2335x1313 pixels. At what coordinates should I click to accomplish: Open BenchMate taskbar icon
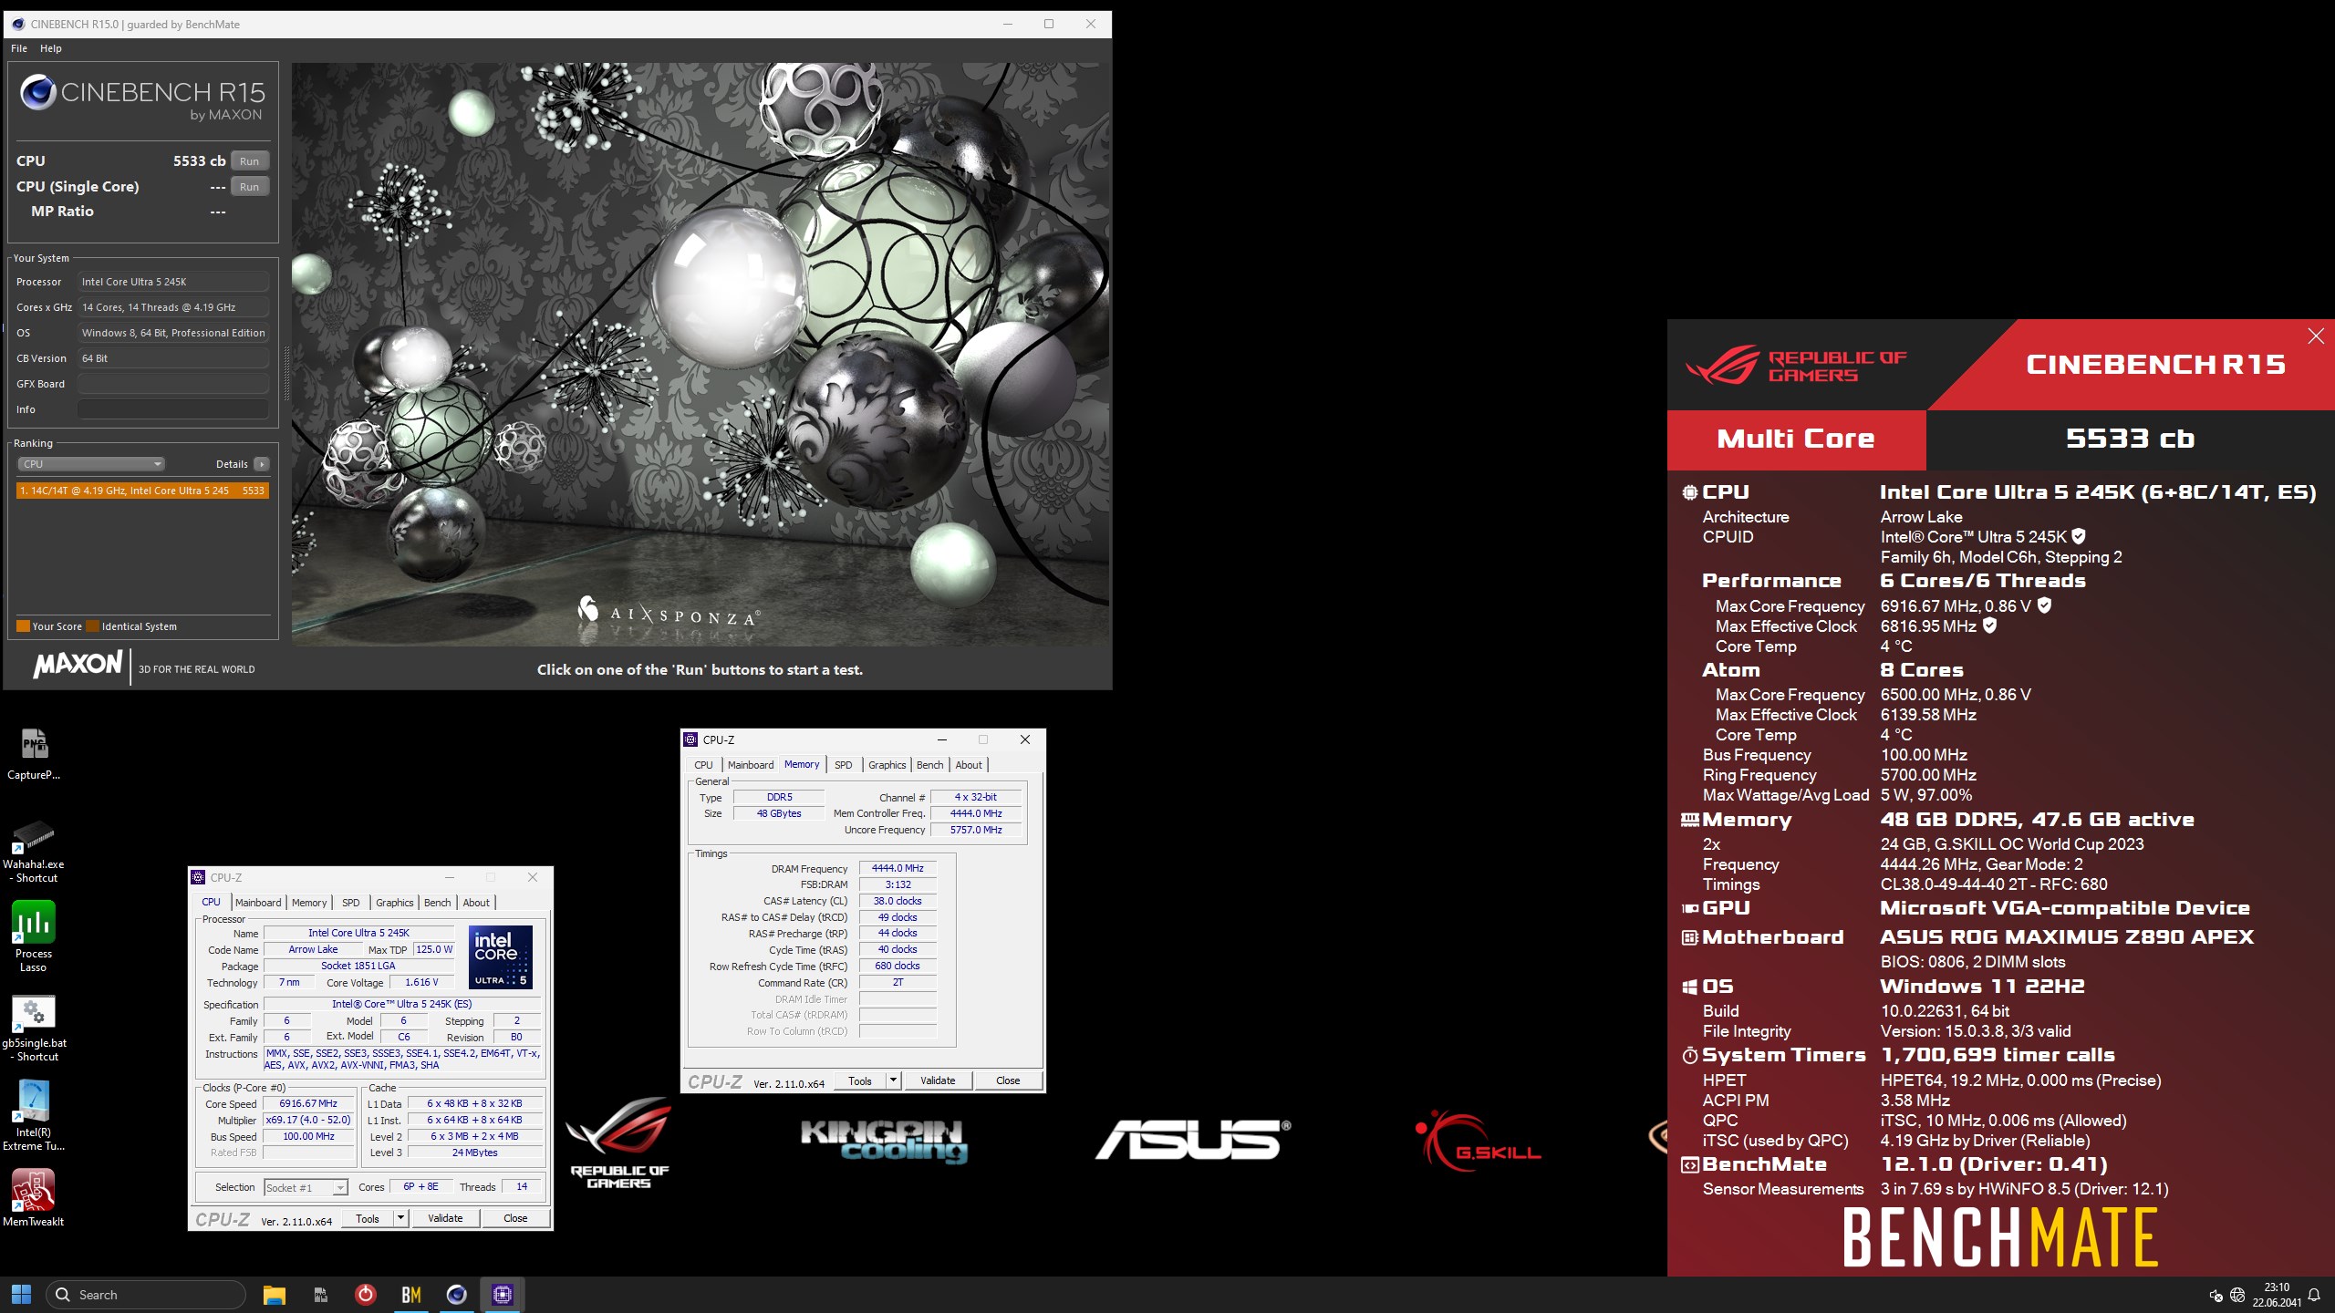coord(411,1294)
